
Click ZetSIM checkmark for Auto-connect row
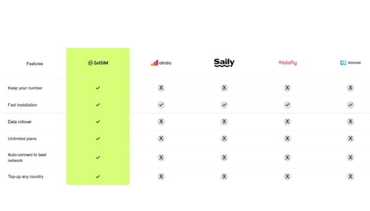click(x=98, y=157)
